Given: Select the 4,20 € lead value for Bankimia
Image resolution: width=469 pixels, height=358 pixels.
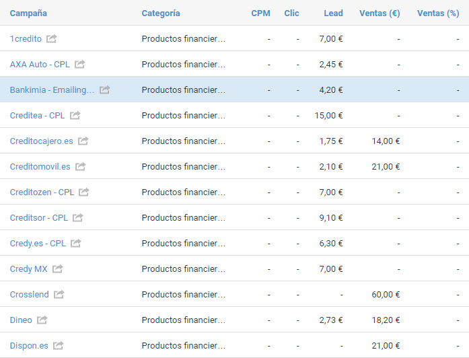Looking at the screenshot, I should pyautogui.click(x=331, y=89).
